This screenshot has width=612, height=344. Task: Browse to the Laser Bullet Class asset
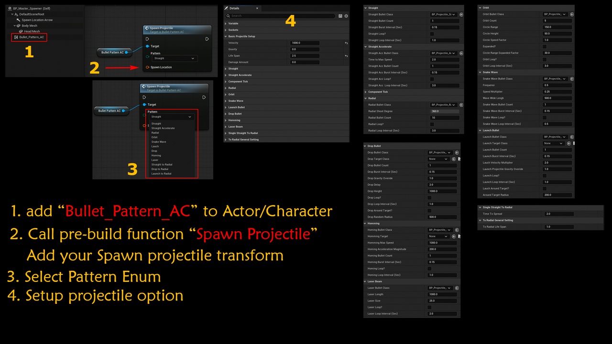pyautogui.click(x=457, y=288)
